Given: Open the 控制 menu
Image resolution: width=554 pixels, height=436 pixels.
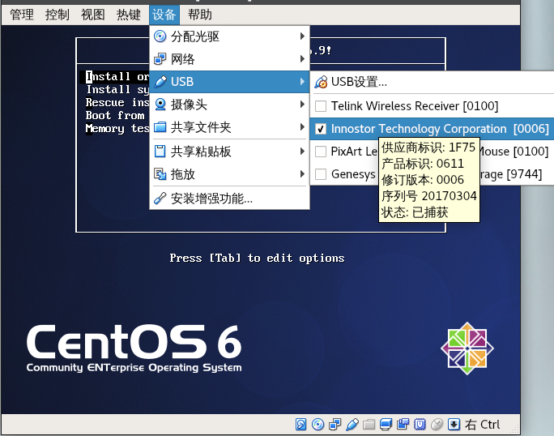Looking at the screenshot, I should coord(57,15).
